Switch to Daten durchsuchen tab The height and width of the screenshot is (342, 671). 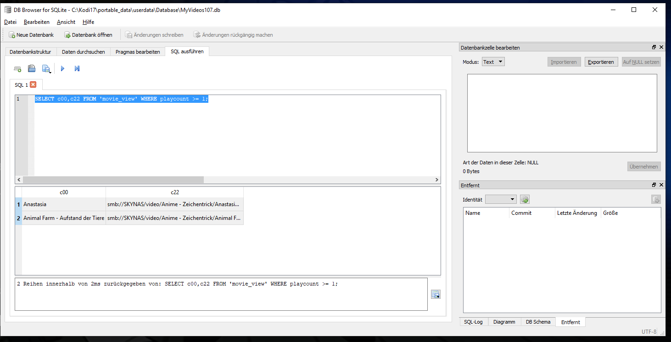[x=84, y=52]
